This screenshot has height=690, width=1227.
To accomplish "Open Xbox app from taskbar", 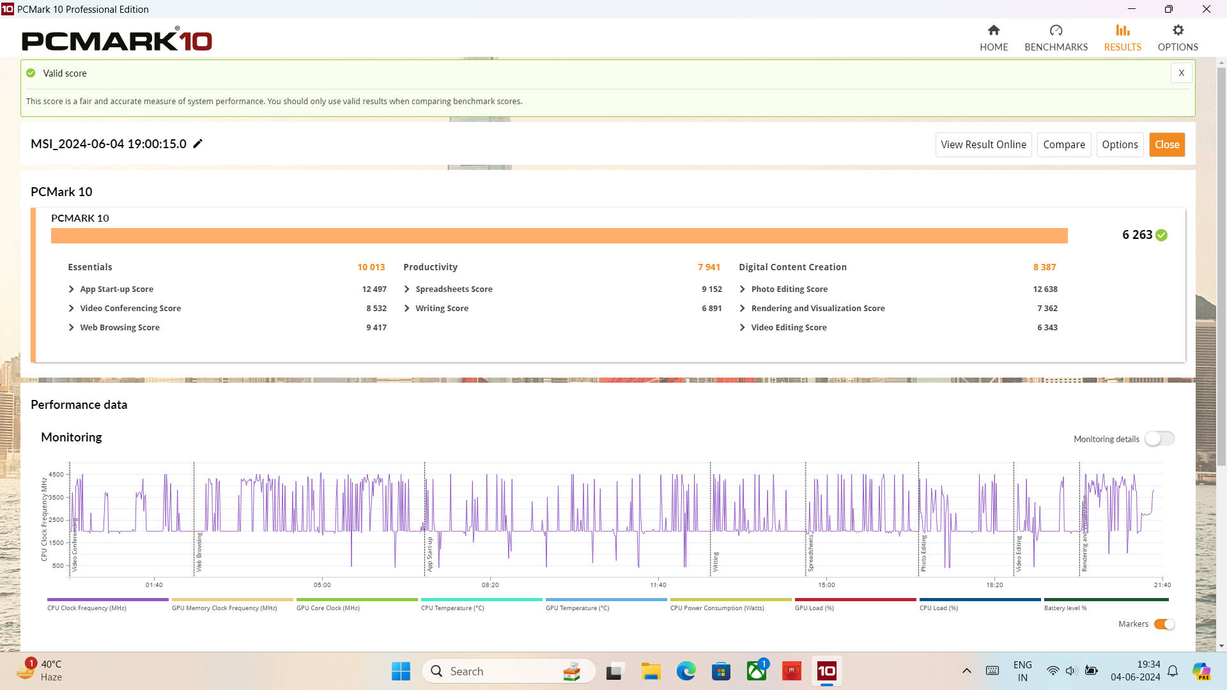I will pyautogui.click(x=757, y=671).
